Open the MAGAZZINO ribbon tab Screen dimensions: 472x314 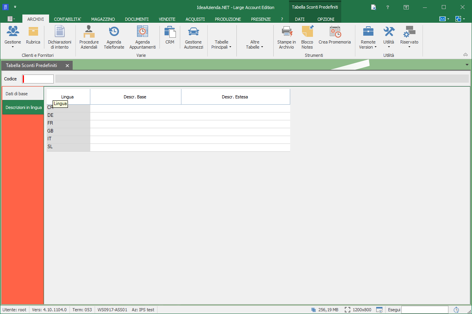click(103, 19)
